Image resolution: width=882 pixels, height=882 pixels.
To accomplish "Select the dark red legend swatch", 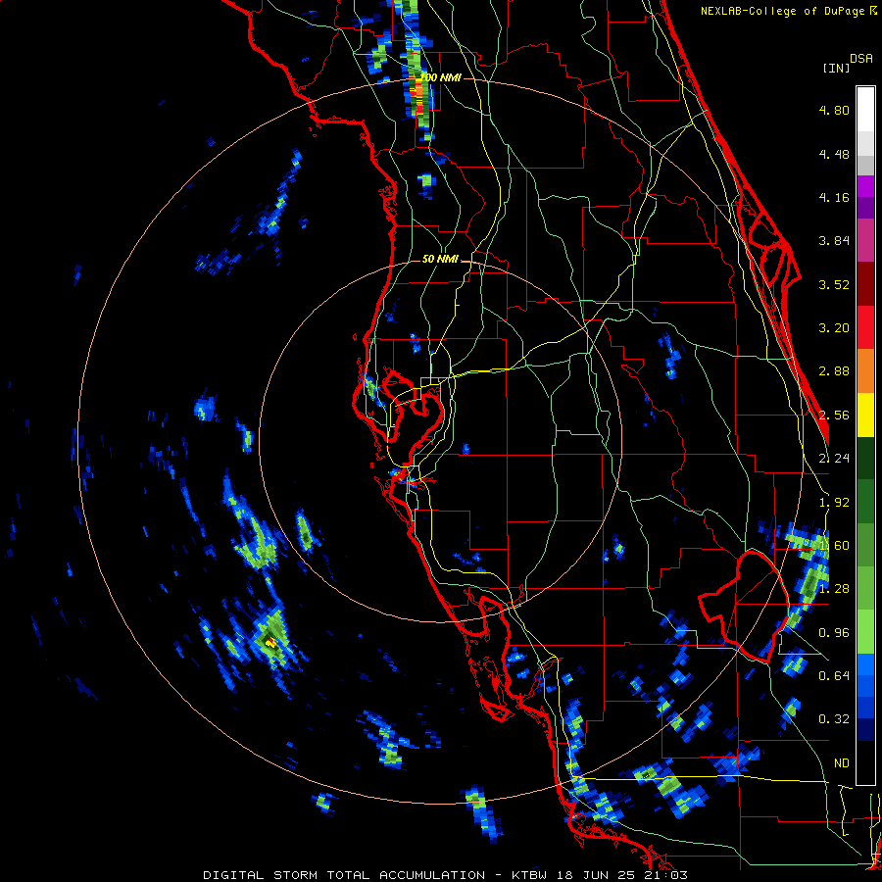I will (x=865, y=284).
